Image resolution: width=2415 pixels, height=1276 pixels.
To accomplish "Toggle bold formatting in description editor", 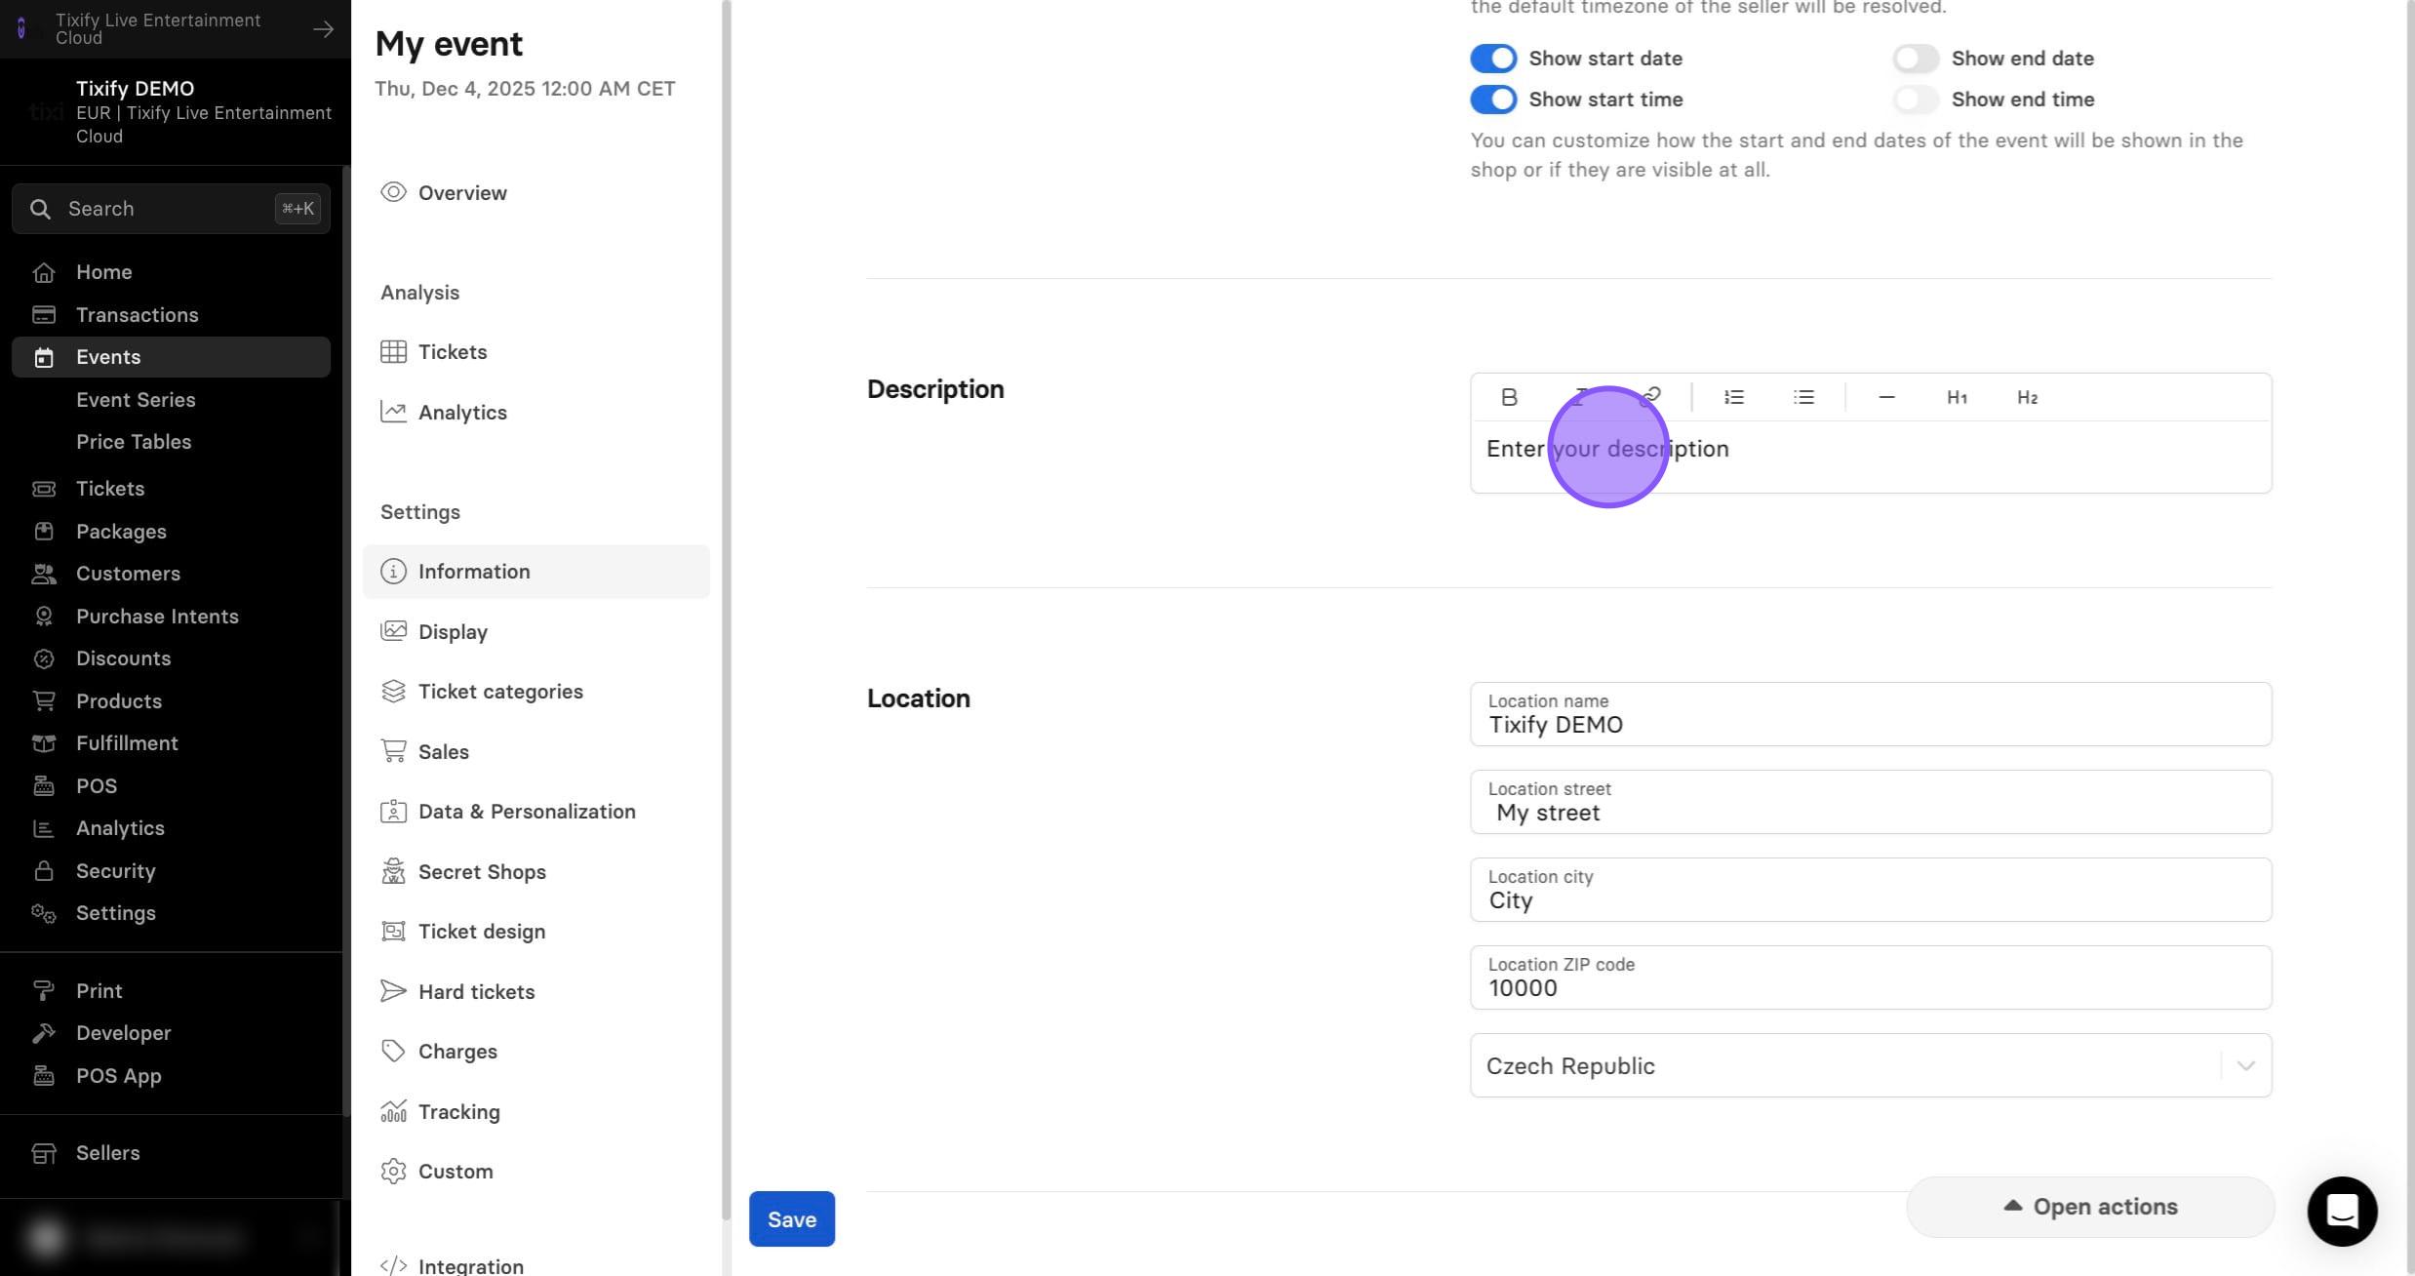I will pyautogui.click(x=1509, y=397).
